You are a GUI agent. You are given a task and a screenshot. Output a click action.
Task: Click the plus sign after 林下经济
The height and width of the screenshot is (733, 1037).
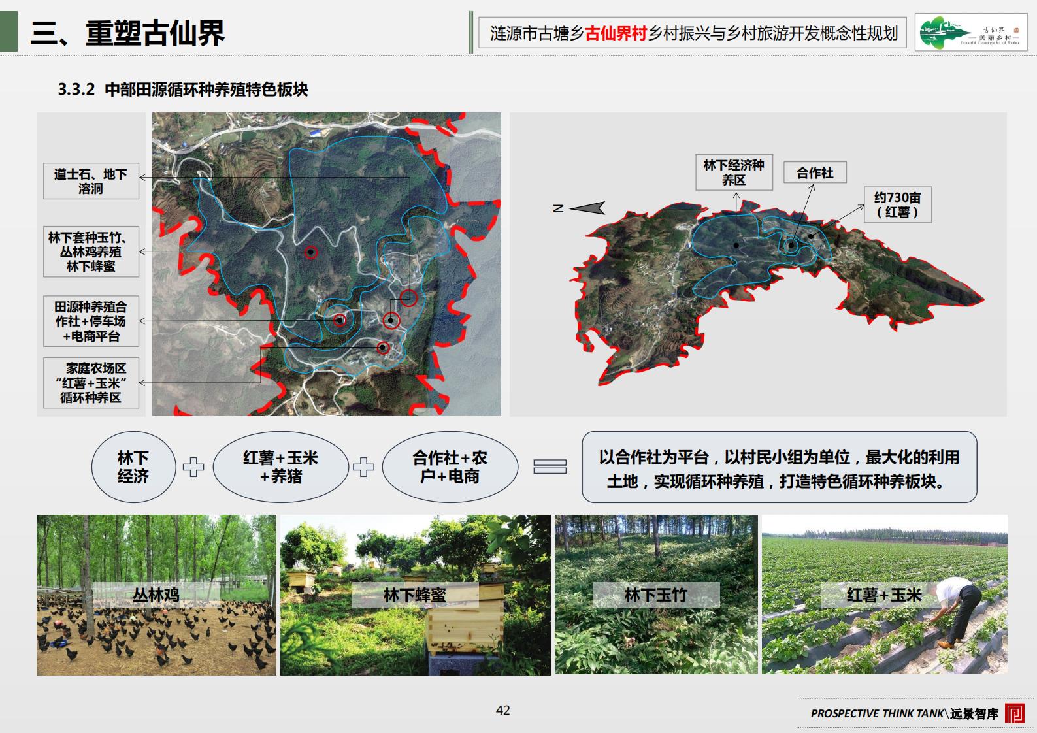193,466
